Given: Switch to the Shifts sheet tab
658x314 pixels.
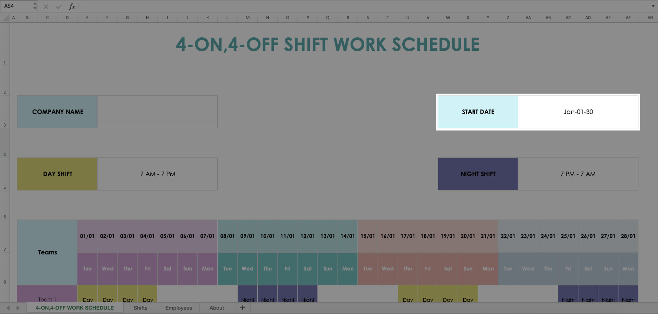Looking at the screenshot, I should (x=141, y=308).
